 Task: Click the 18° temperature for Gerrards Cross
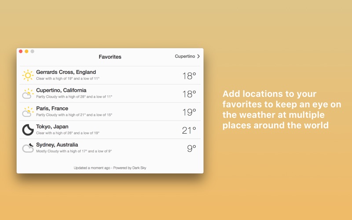click(x=189, y=76)
